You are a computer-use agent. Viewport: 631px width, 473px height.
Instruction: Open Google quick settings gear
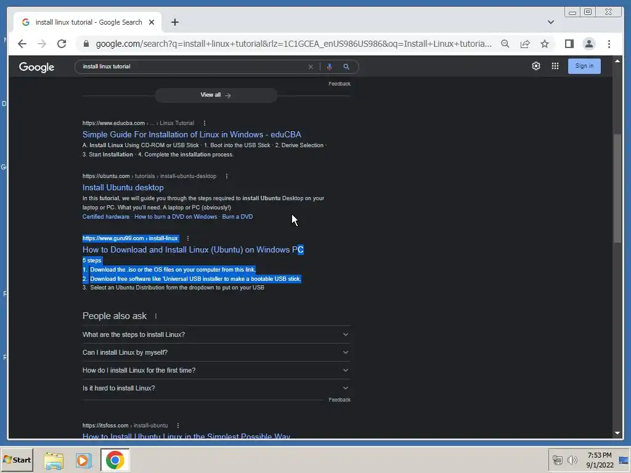pyautogui.click(x=535, y=66)
